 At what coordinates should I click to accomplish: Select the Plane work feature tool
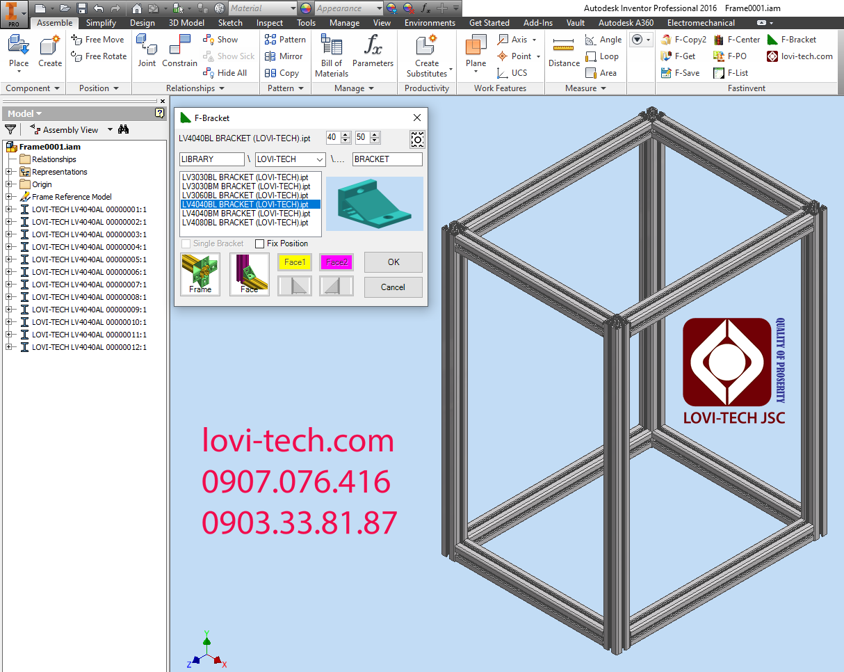pos(476,53)
